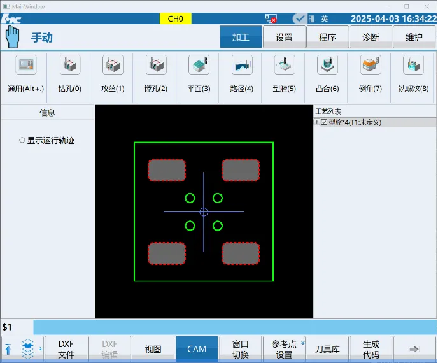The height and width of the screenshot is (363, 438).
Task: Click the top-left gray pocket shape
Action: [x=167, y=170]
